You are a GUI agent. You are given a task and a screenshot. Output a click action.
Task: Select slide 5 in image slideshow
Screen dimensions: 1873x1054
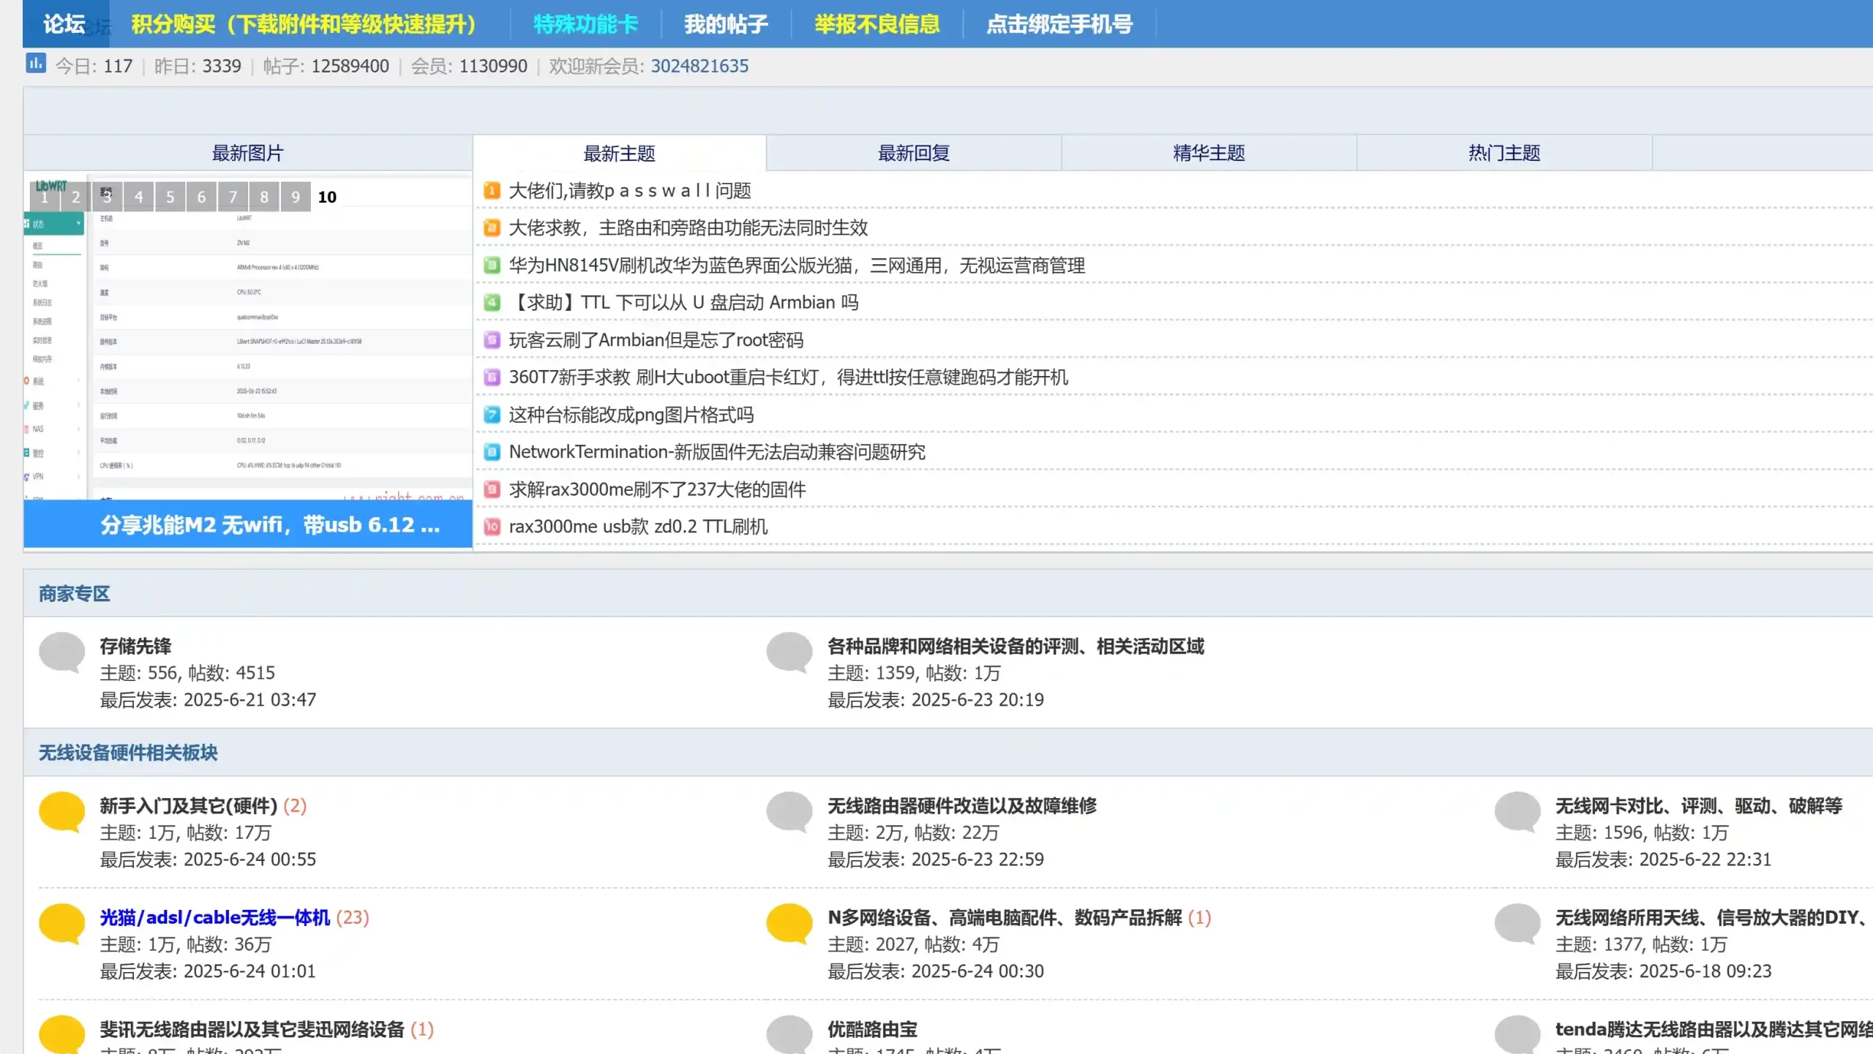click(x=170, y=197)
